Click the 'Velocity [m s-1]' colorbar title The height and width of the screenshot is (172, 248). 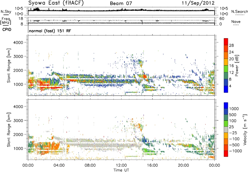click(x=245, y=129)
